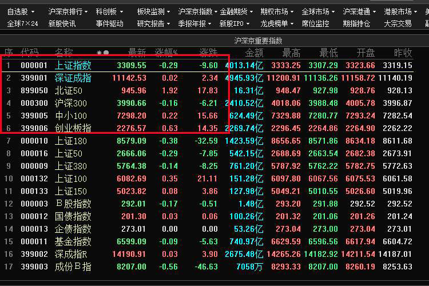Click code 899050 for 北证50
The height and width of the screenshot is (286, 429).
(34, 90)
